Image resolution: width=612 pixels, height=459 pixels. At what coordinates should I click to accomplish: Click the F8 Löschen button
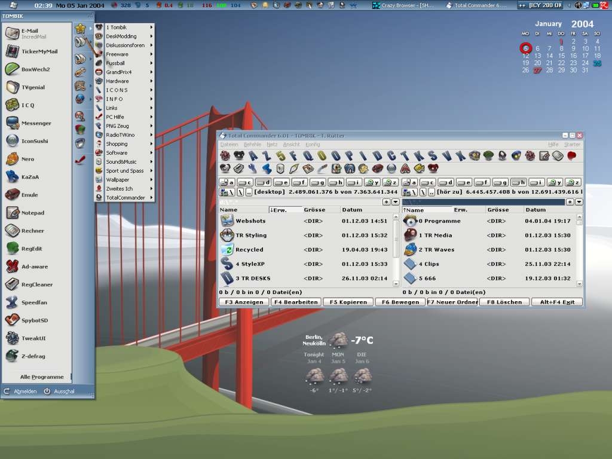pyautogui.click(x=504, y=302)
